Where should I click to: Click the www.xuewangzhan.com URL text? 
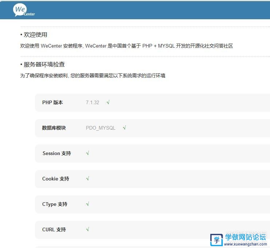click(246, 244)
